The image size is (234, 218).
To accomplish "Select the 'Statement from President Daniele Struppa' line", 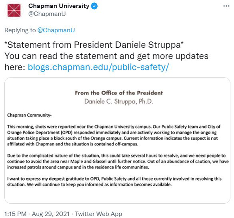I will click(x=94, y=45).
